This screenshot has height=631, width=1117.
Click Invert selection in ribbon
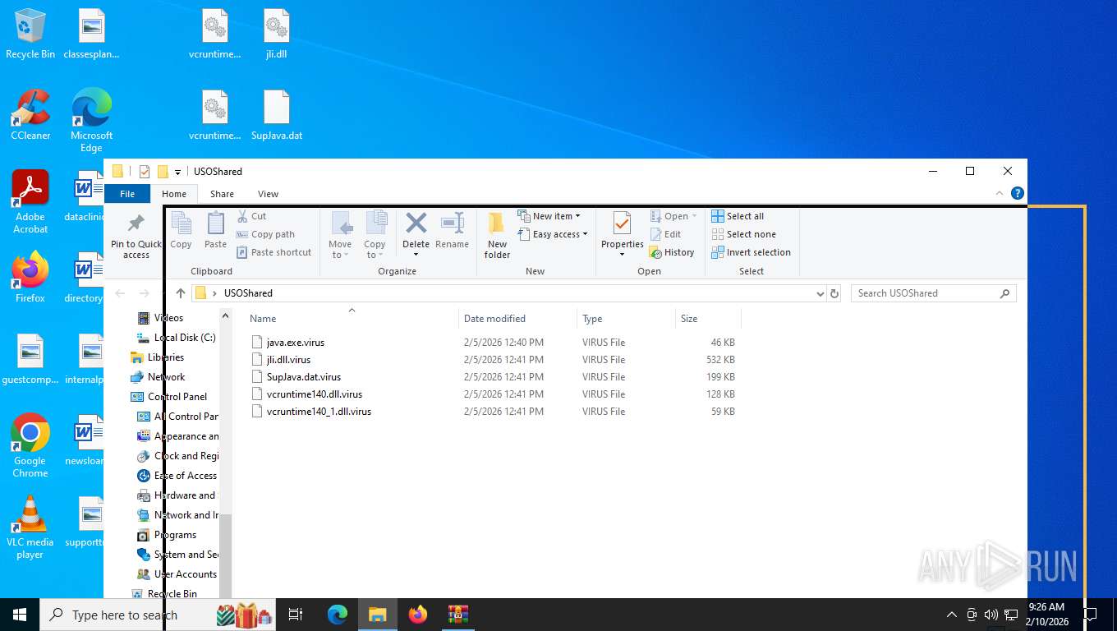[x=751, y=252]
